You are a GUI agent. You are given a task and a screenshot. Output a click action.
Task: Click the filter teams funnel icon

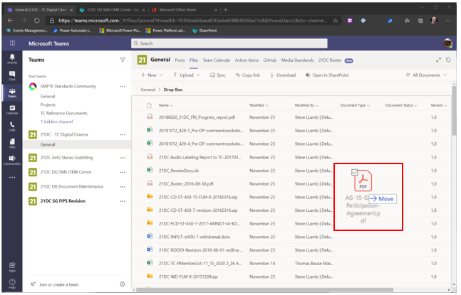(123, 60)
